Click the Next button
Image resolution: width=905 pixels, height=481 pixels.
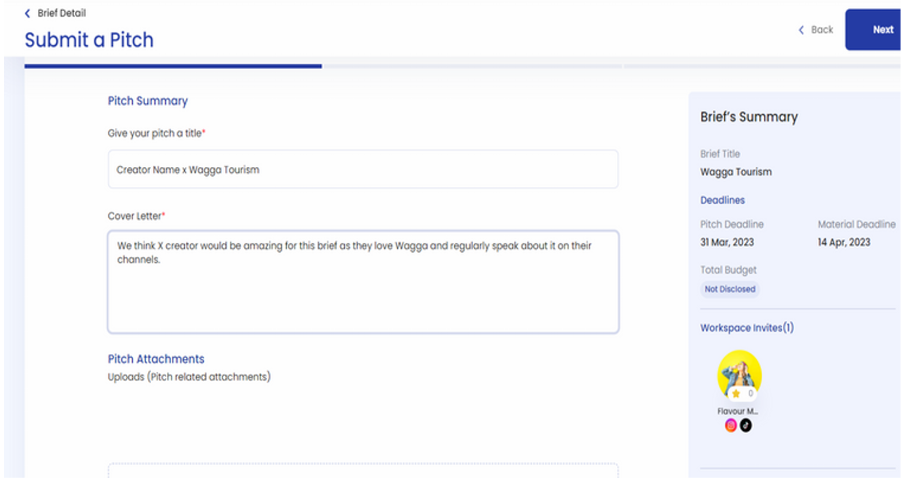[874, 30]
